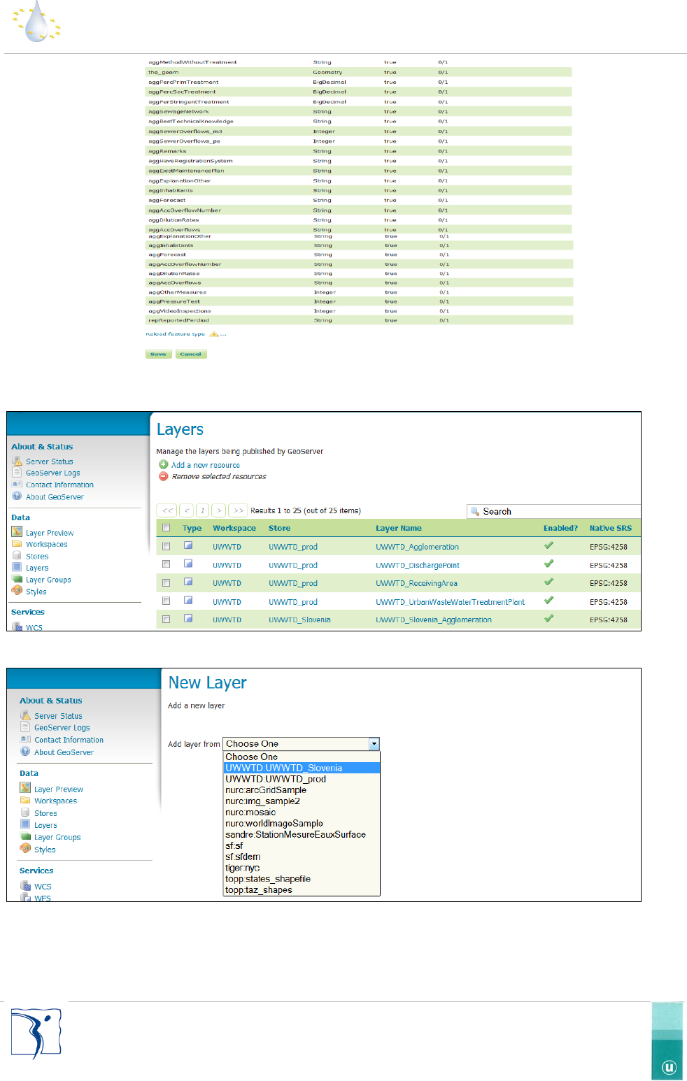Check the UWWTD_ReceivingArea row checkbox
The image size is (687, 1081).
(166, 582)
